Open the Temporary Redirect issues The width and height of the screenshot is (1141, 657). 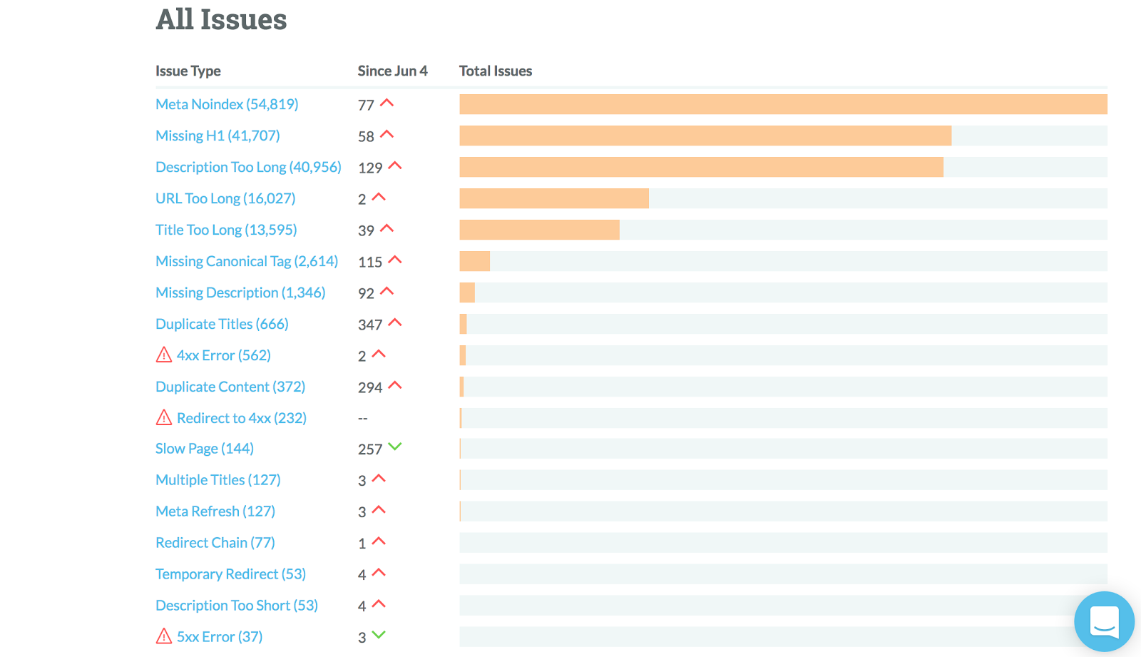[230, 574]
